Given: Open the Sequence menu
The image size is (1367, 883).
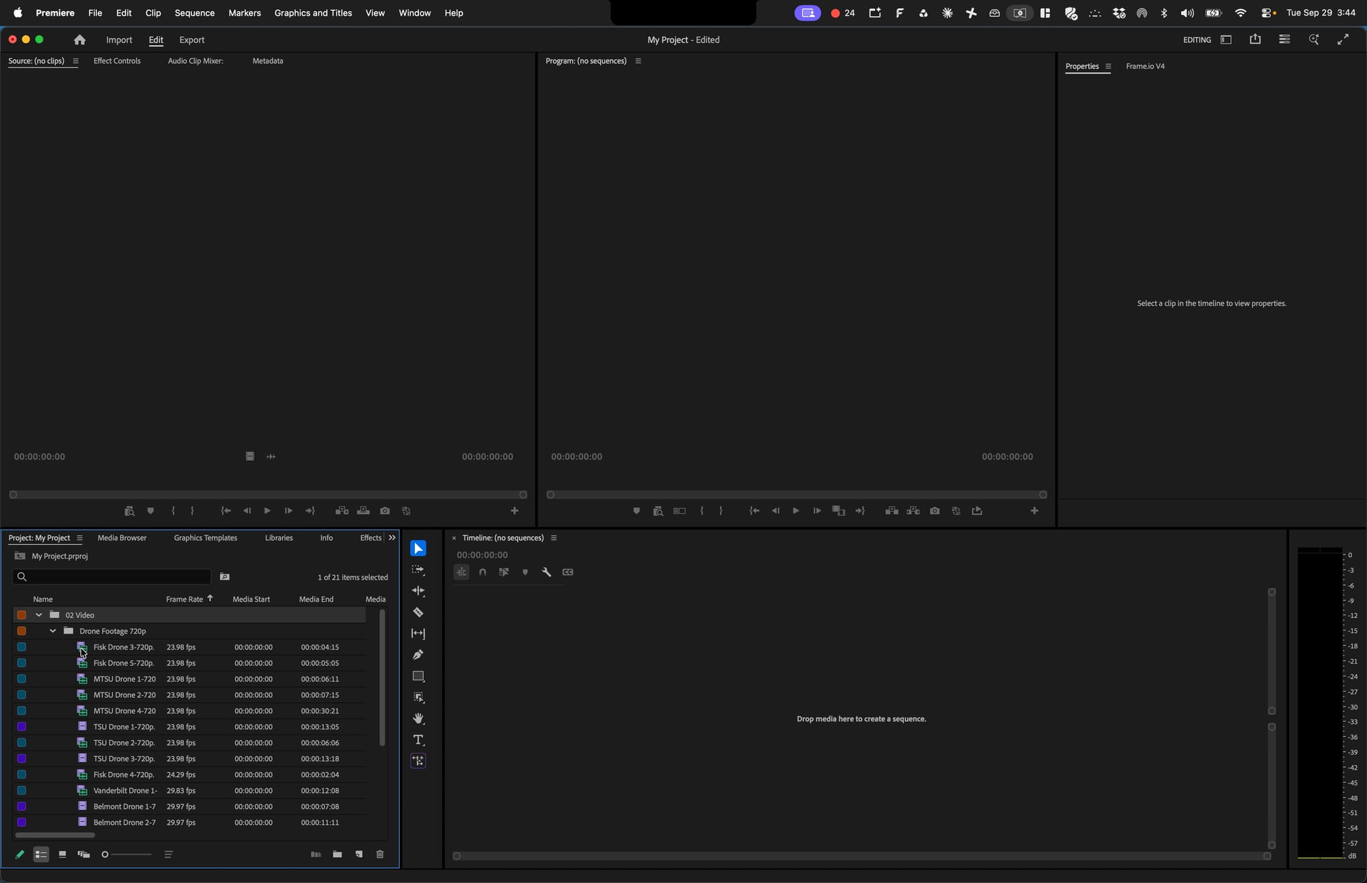Looking at the screenshot, I should [194, 13].
